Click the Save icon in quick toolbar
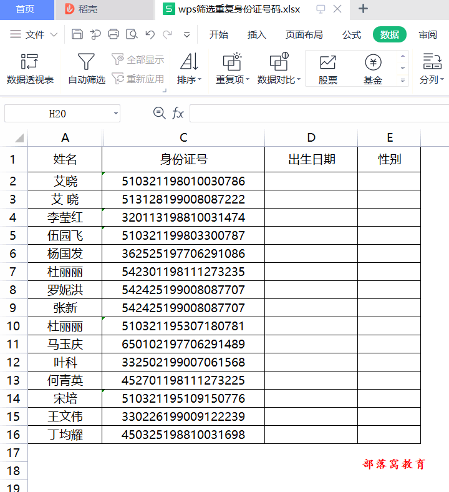Screen dimensions: 449x492 77,34
